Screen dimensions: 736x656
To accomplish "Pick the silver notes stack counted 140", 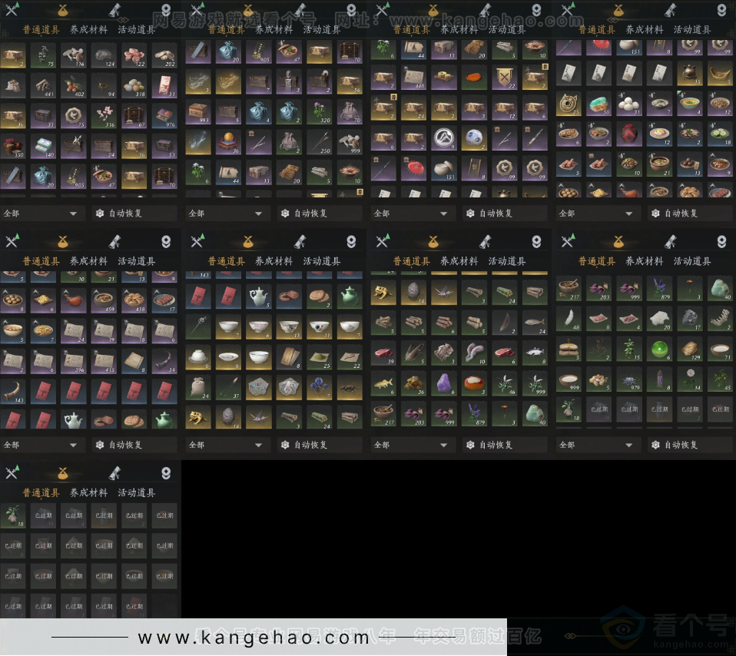I will 43,147.
